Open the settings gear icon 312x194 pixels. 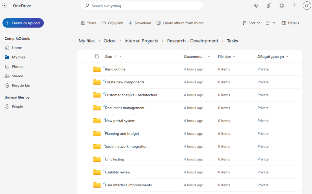[x=281, y=6]
